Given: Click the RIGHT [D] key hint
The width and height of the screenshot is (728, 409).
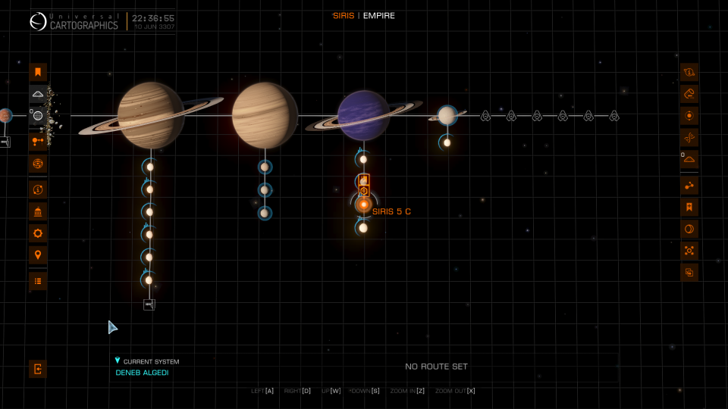Looking at the screenshot, I should point(297,391).
